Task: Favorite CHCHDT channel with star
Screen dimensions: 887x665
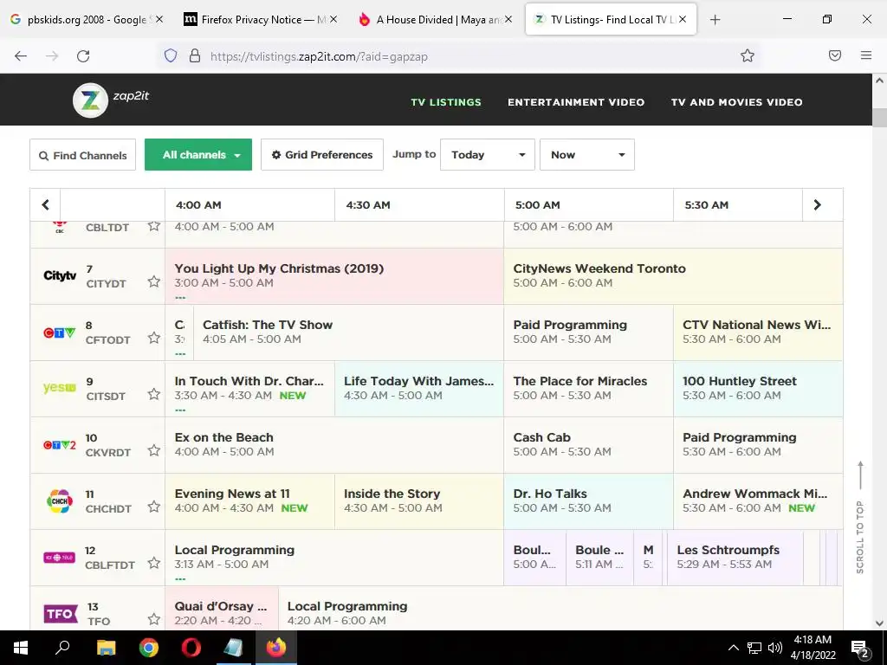Action: pyautogui.click(x=154, y=506)
